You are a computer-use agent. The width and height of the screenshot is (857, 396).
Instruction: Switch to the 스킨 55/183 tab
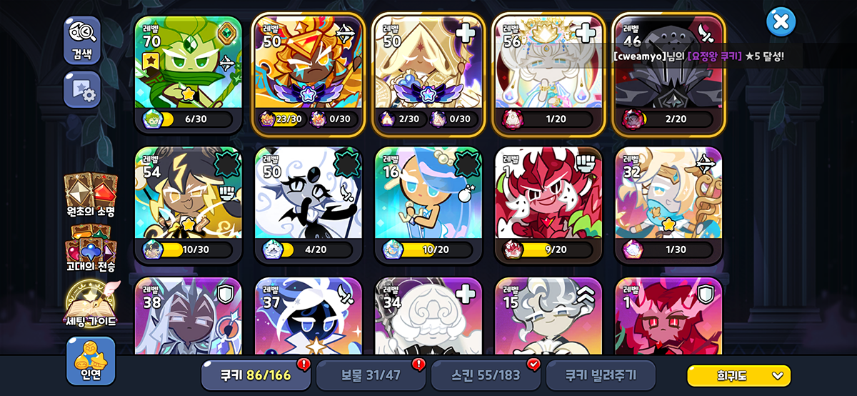pyautogui.click(x=486, y=375)
